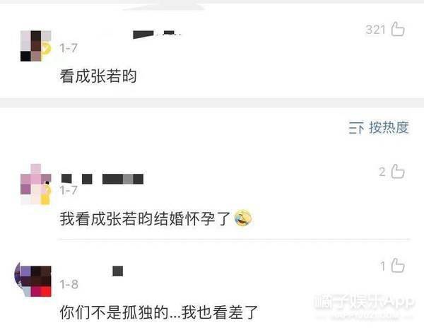Tap the 321 like count number

375,30
